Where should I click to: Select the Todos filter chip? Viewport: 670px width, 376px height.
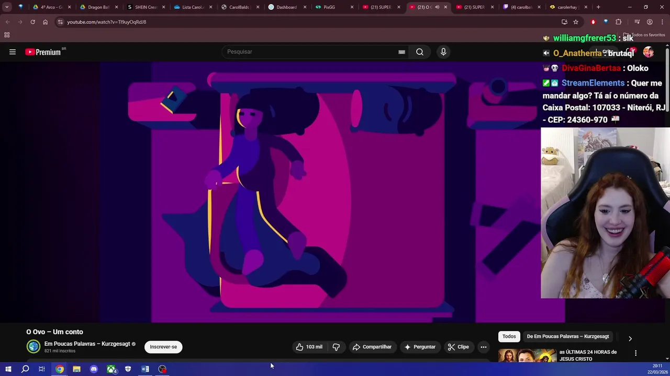tap(509, 336)
